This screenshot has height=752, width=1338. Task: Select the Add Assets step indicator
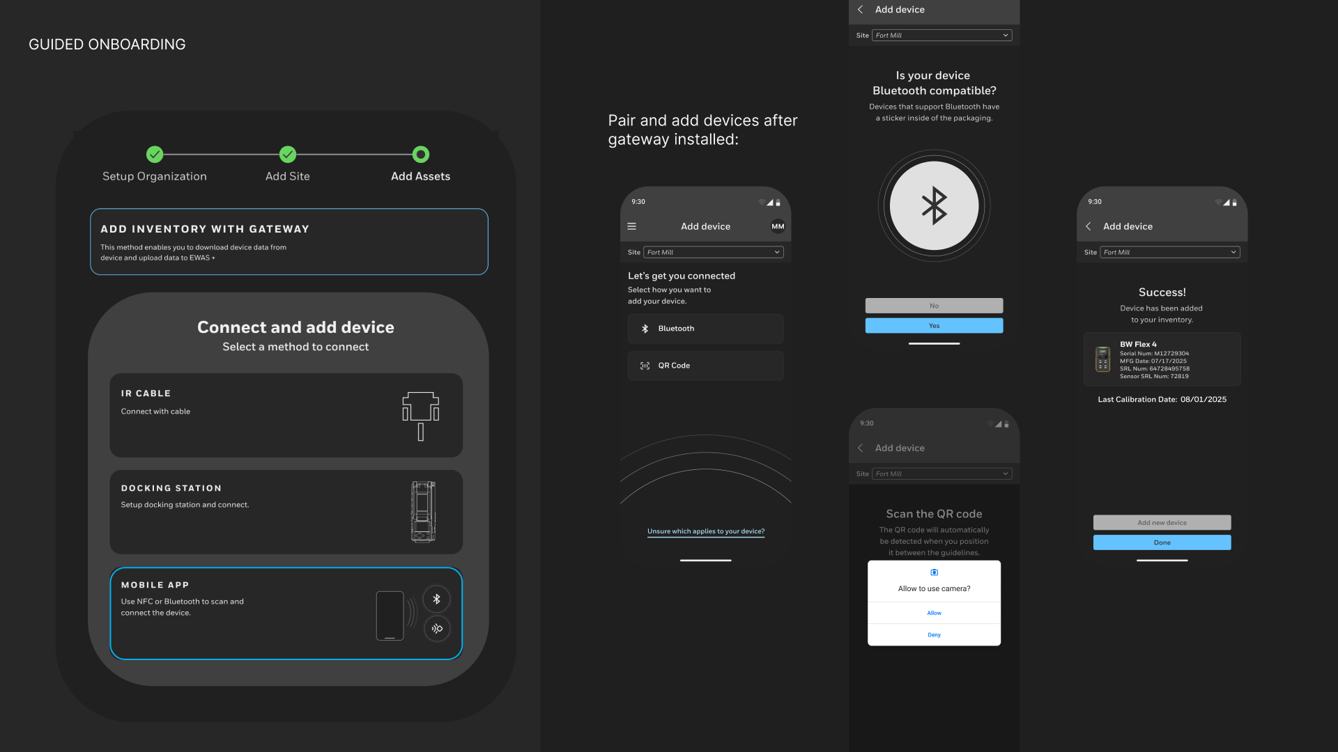pyautogui.click(x=421, y=154)
